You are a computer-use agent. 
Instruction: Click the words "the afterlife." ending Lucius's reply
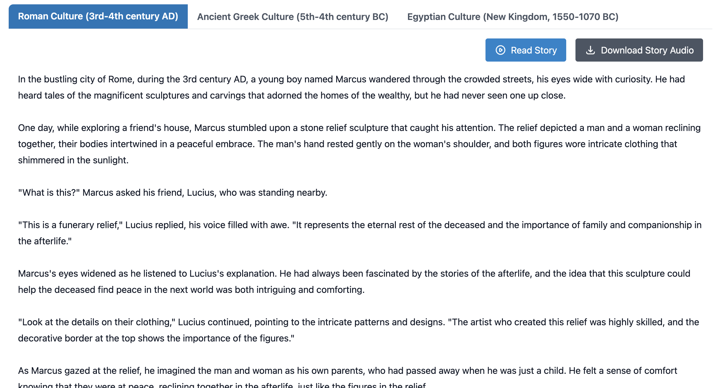coord(45,241)
